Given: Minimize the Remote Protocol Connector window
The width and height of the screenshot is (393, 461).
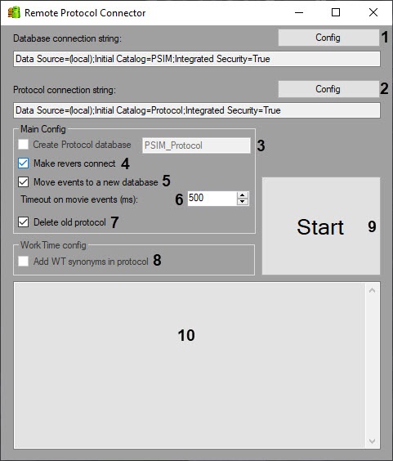Looking at the screenshot, I should [299, 12].
